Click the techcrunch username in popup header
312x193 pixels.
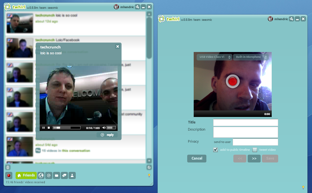(50, 47)
